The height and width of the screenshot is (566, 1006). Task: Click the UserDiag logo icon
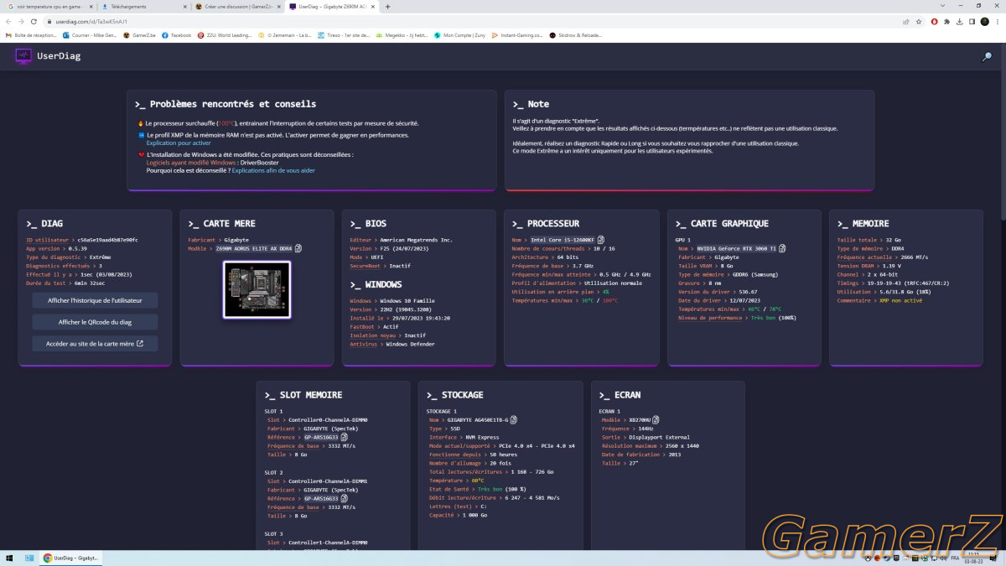pos(23,56)
